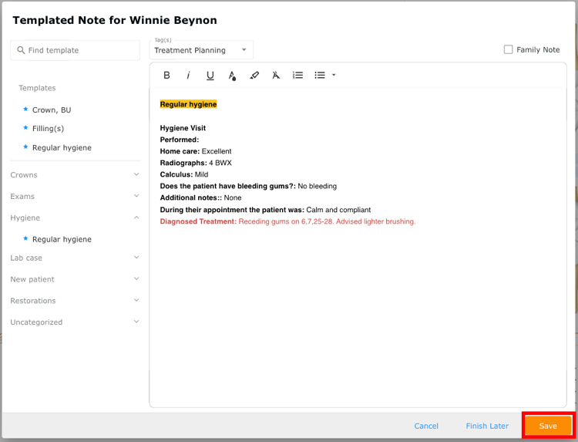
Task: Open the bullet list style arrow
Action: 334,76
